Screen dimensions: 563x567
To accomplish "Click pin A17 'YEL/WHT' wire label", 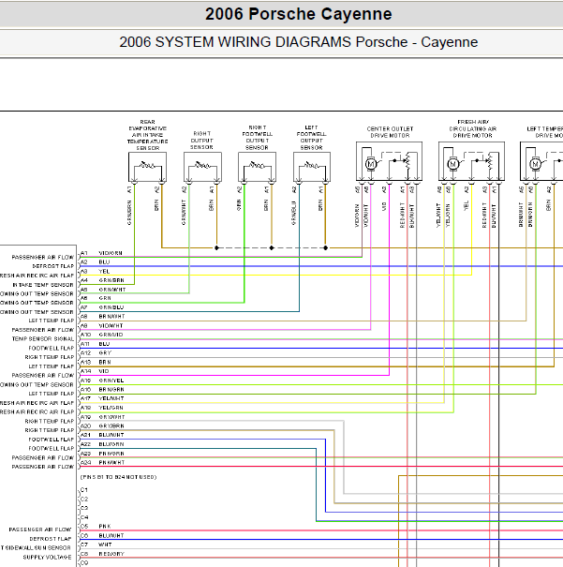I will [x=111, y=398].
